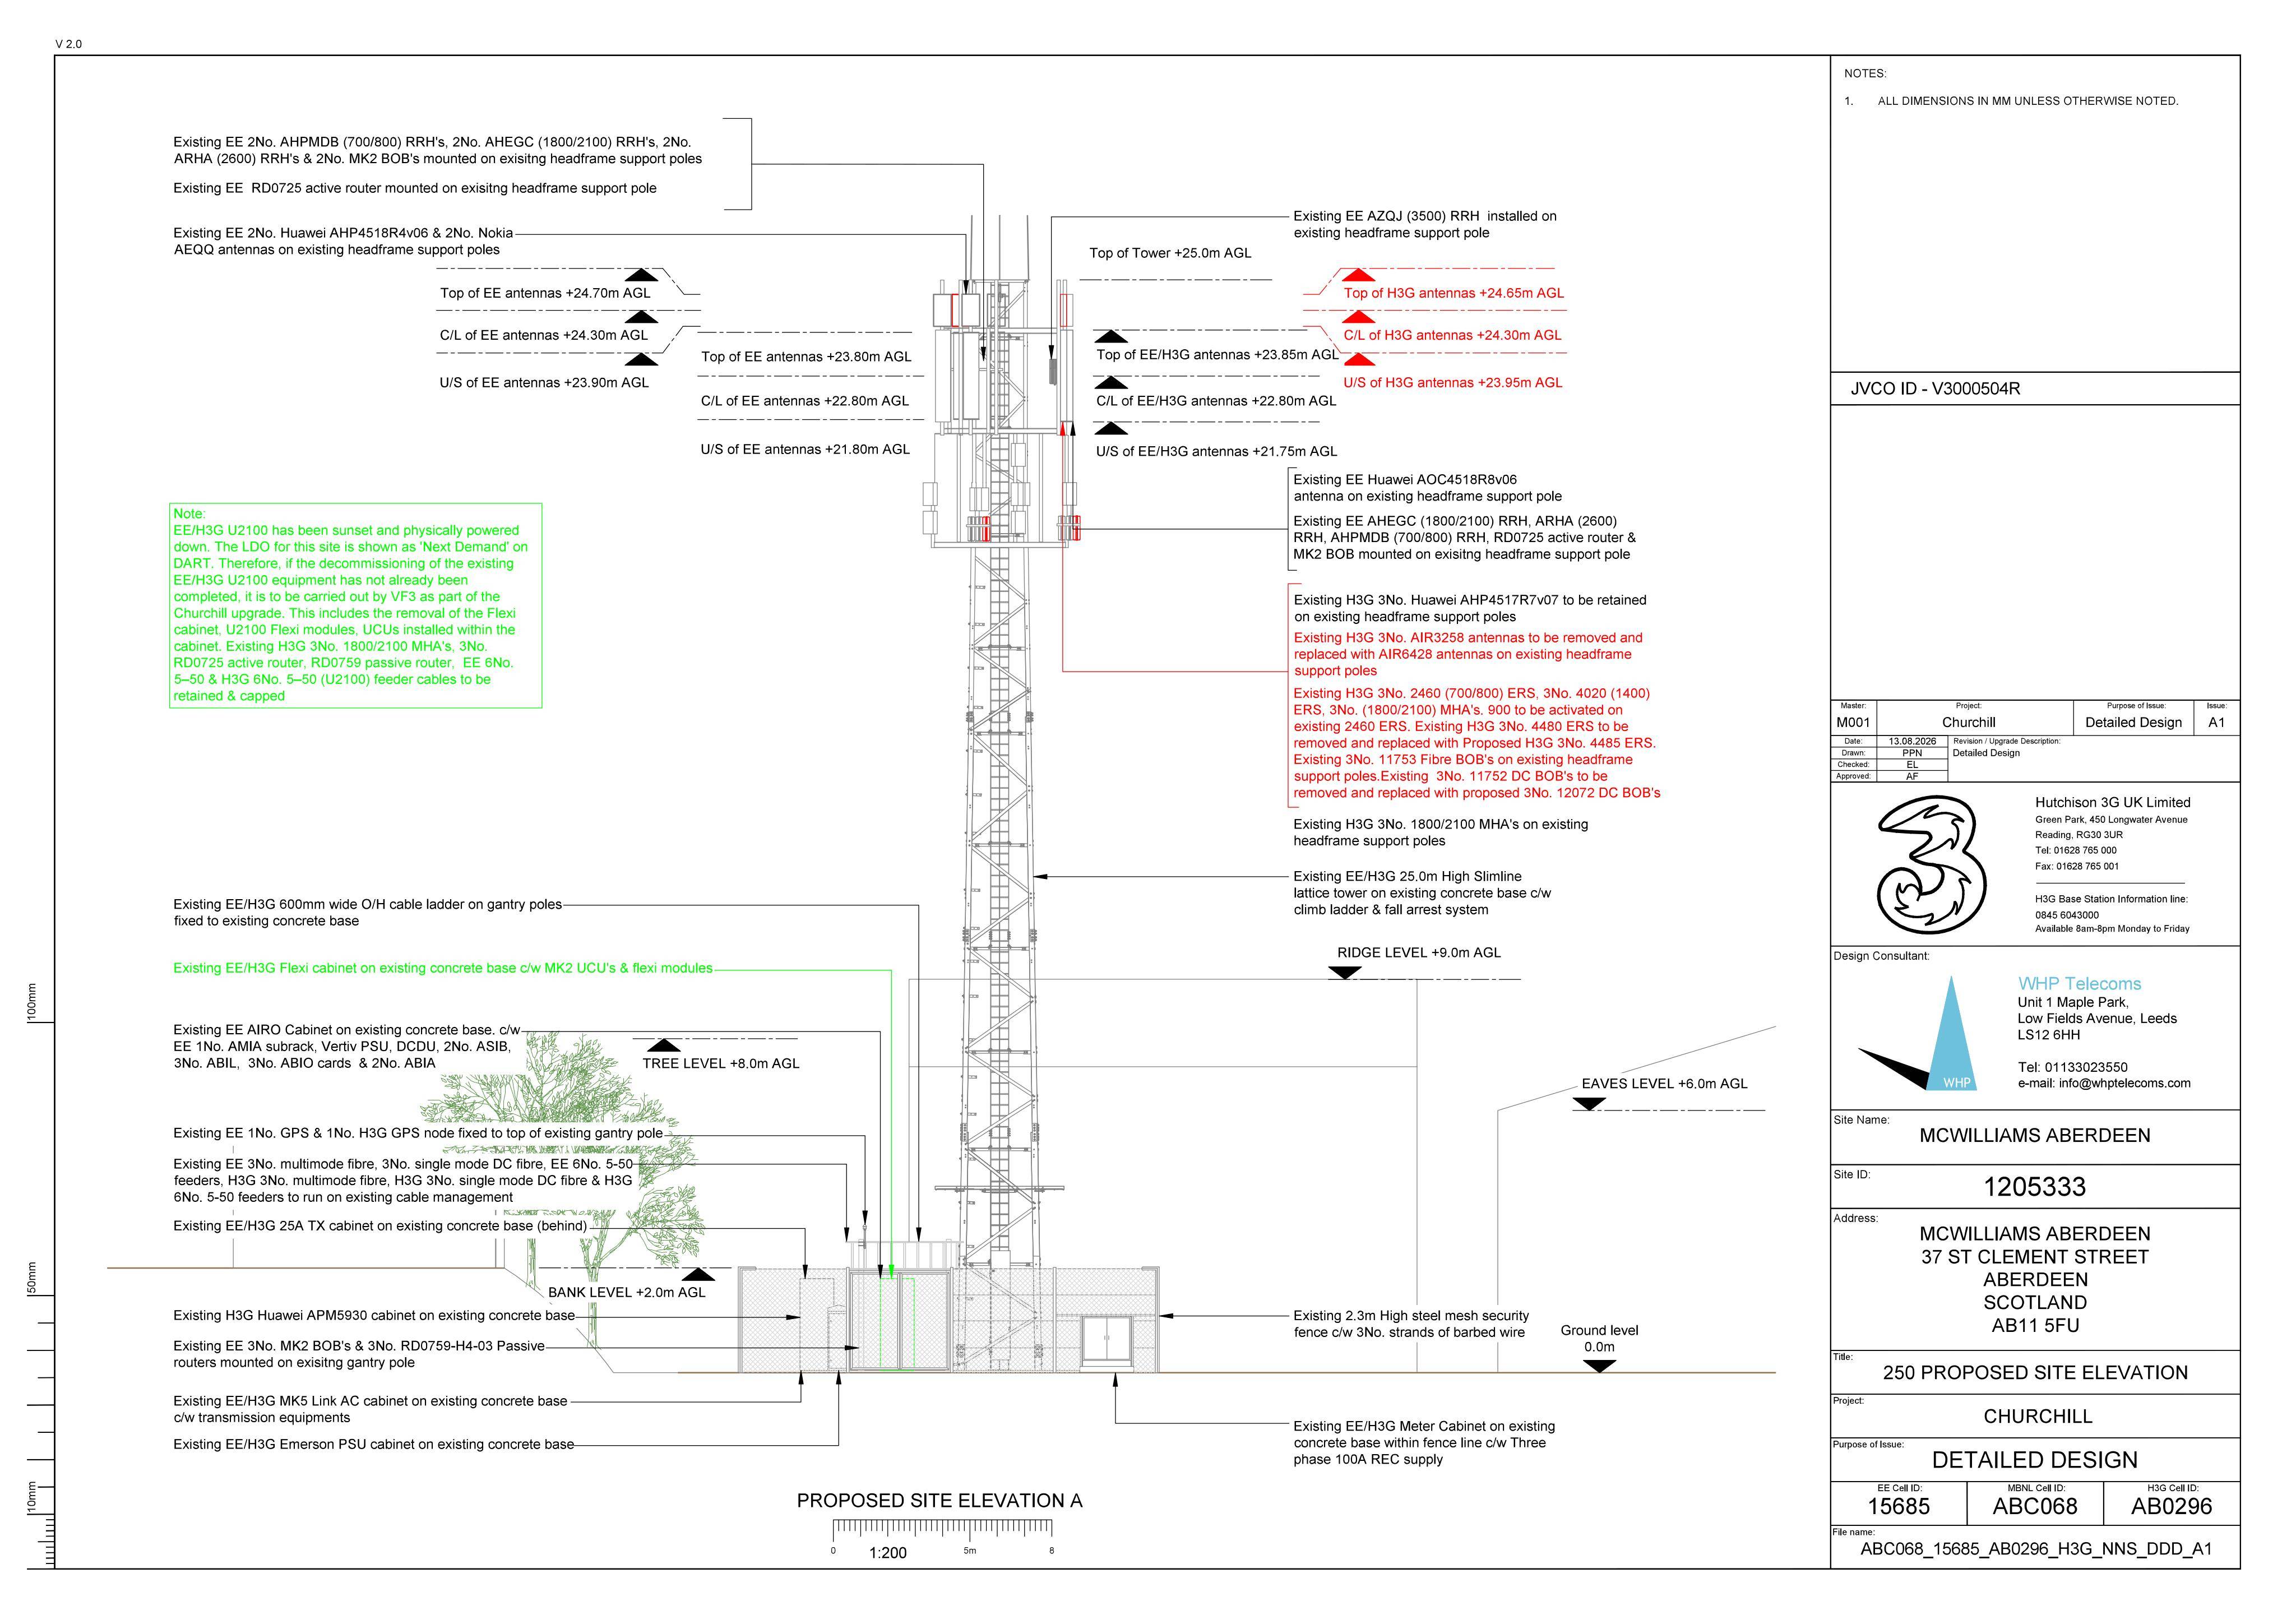Viewport: 2296px width, 1624px height.
Task: Click Site ID value 1205333
Action: [x=2035, y=1187]
